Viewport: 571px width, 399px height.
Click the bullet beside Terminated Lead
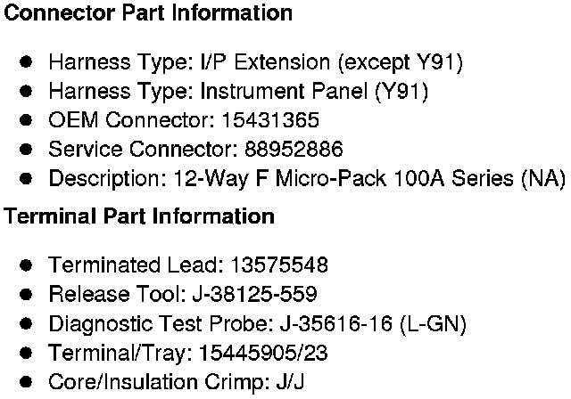point(27,265)
